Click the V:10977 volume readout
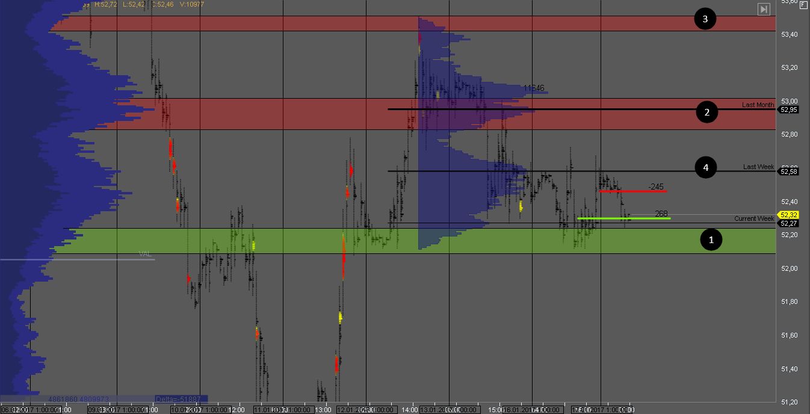 pyautogui.click(x=192, y=4)
